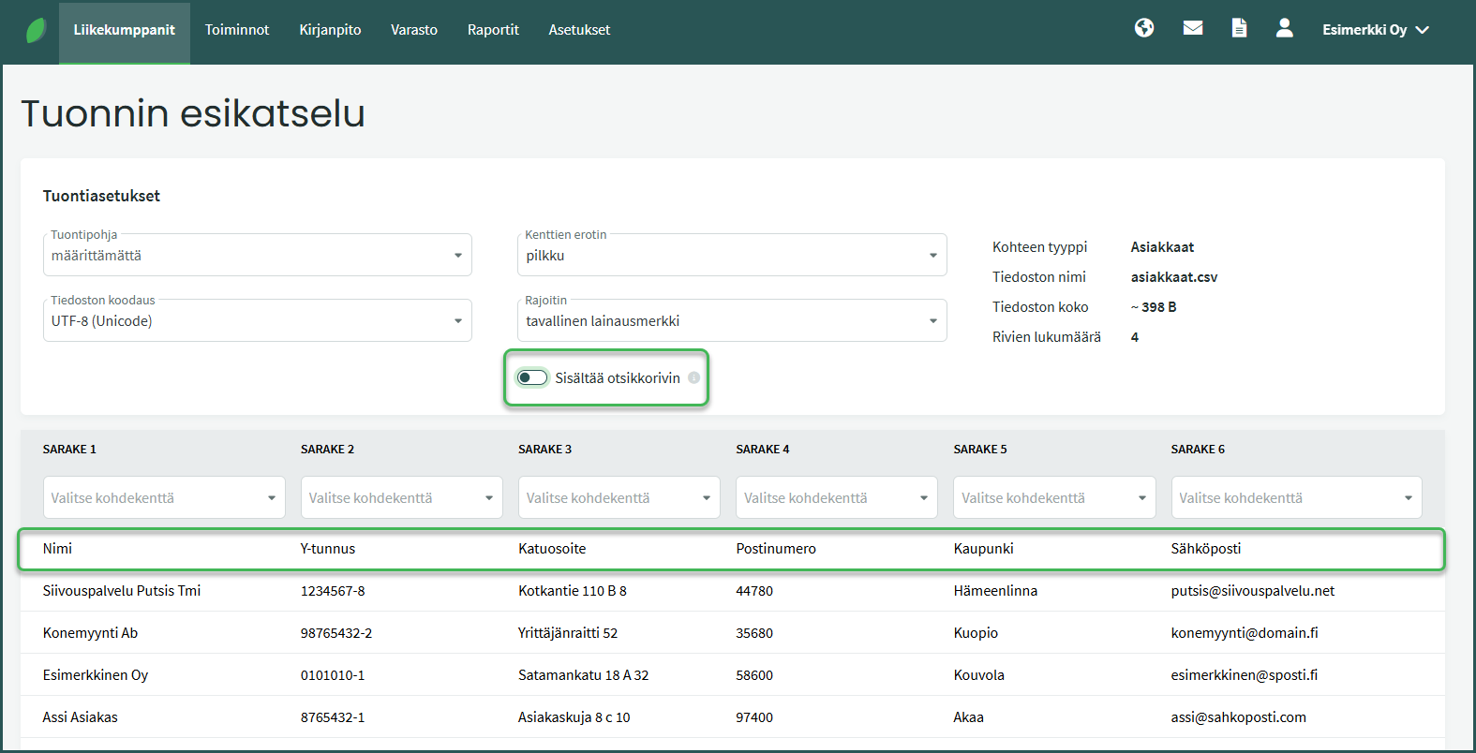
Task: Expand the Esimerkki Oy company menu
Action: coord(1375,30)
